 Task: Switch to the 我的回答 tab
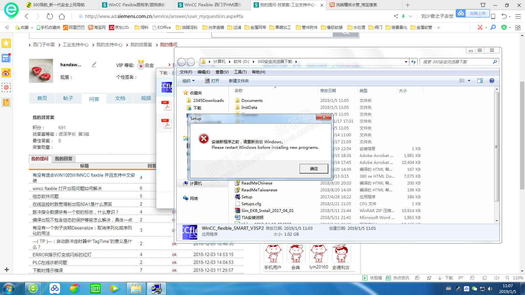point(64,159)
